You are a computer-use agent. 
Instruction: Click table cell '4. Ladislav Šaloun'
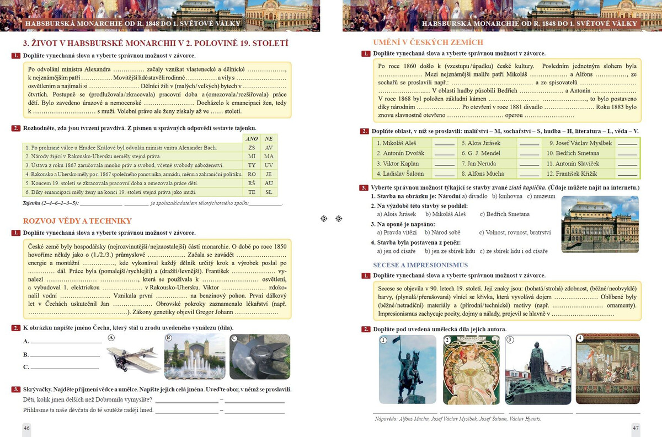pos(401,174)
